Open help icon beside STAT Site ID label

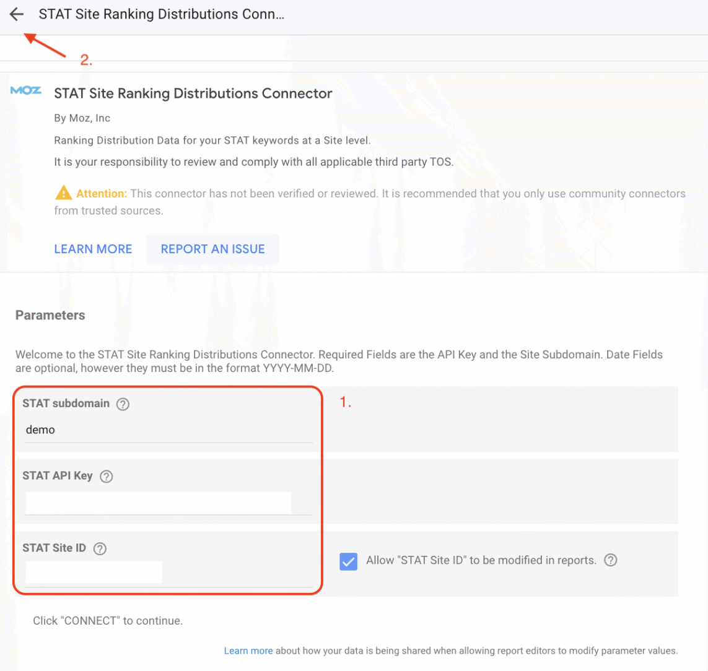(100, 548)
